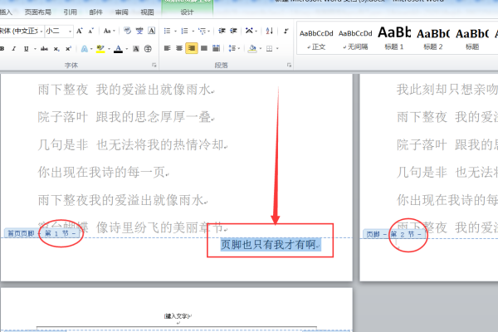
Task: Apply the 标题 2 style
Action: pos(433,39)
